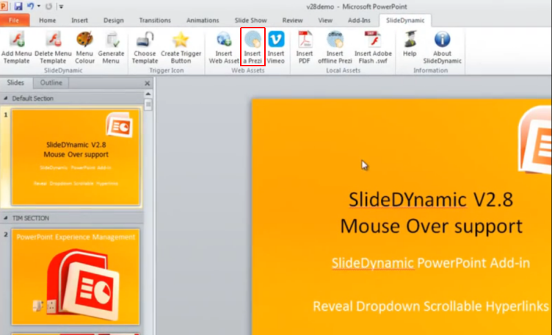Close the slide thumbnail pane

(147, 84)
